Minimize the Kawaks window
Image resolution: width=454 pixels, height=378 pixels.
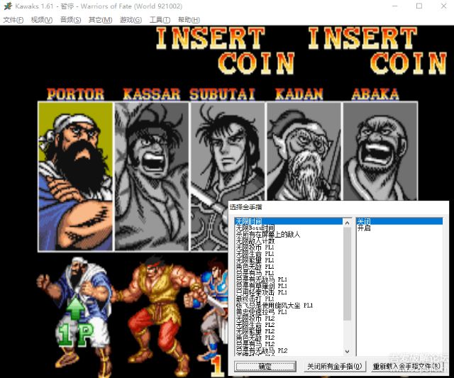tap(395, 6)
